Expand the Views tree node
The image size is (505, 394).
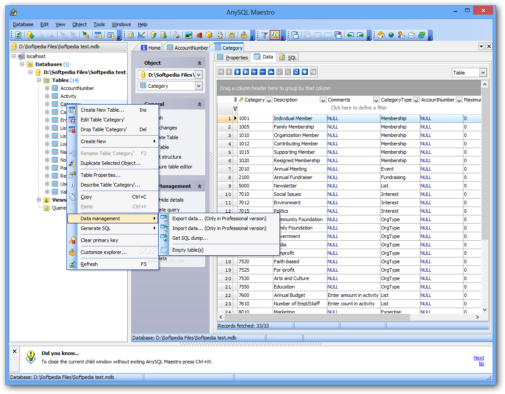point(39,200)
